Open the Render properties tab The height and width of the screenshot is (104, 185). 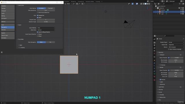[154, 42]
